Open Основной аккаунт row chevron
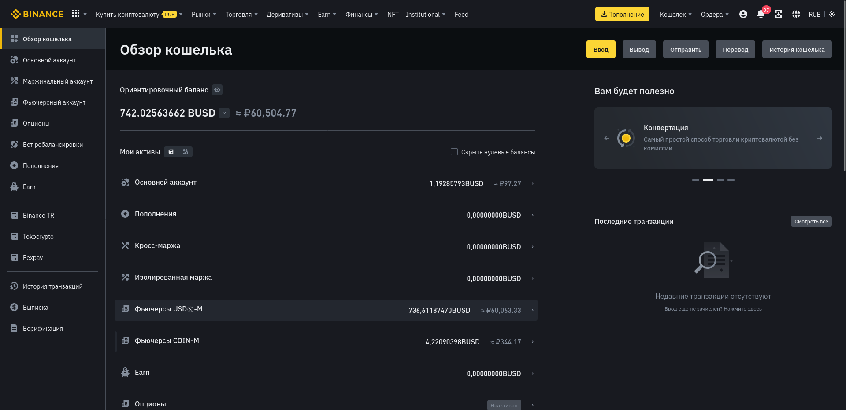The image size is (846, 410). (x=533, y=183)
